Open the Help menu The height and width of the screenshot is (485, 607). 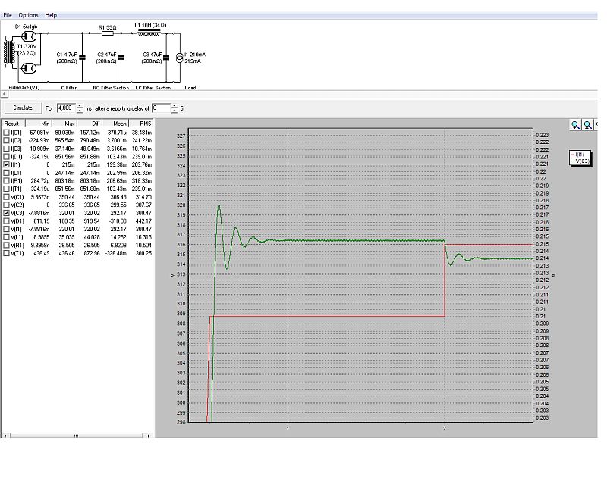coord(51,15)
